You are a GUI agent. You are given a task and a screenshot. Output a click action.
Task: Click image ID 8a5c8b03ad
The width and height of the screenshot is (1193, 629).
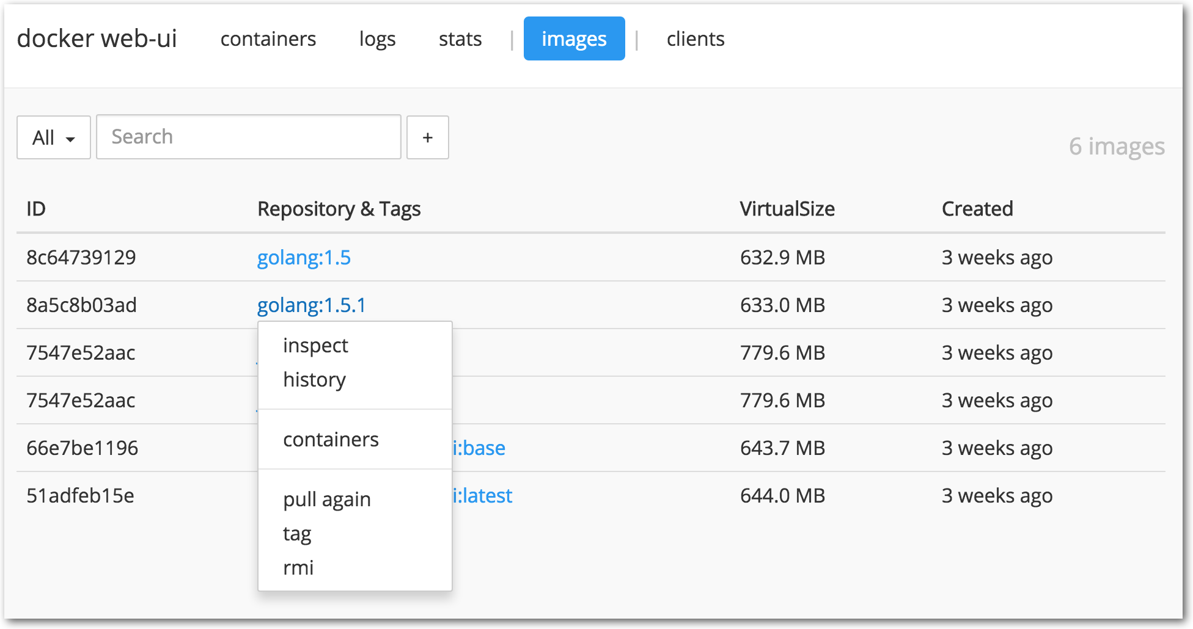81,305
